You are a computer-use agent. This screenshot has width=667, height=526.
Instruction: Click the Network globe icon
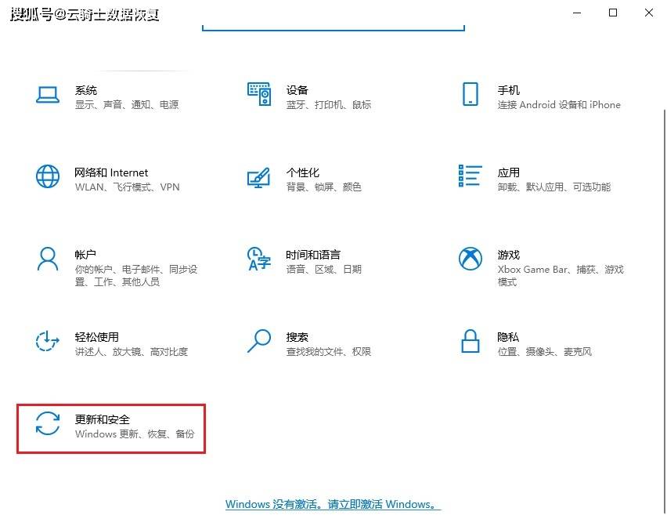[x=48, y=176]
